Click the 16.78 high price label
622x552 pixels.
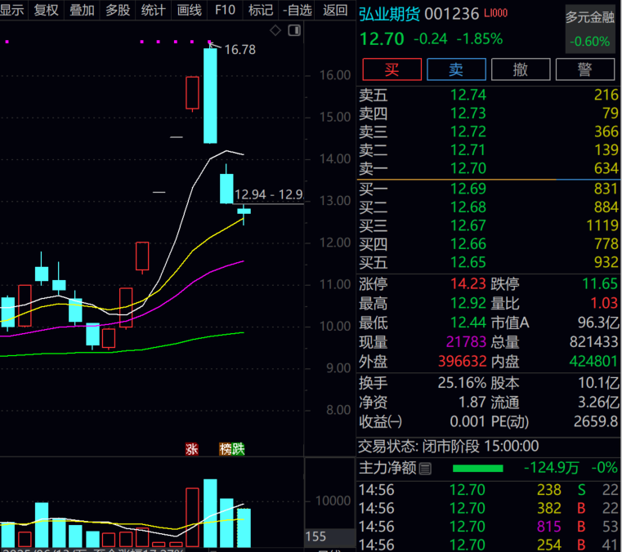click(240, 50)
